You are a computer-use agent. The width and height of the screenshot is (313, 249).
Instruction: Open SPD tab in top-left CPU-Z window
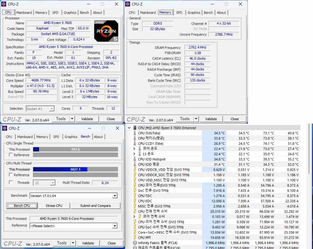(x=55, y=13)
